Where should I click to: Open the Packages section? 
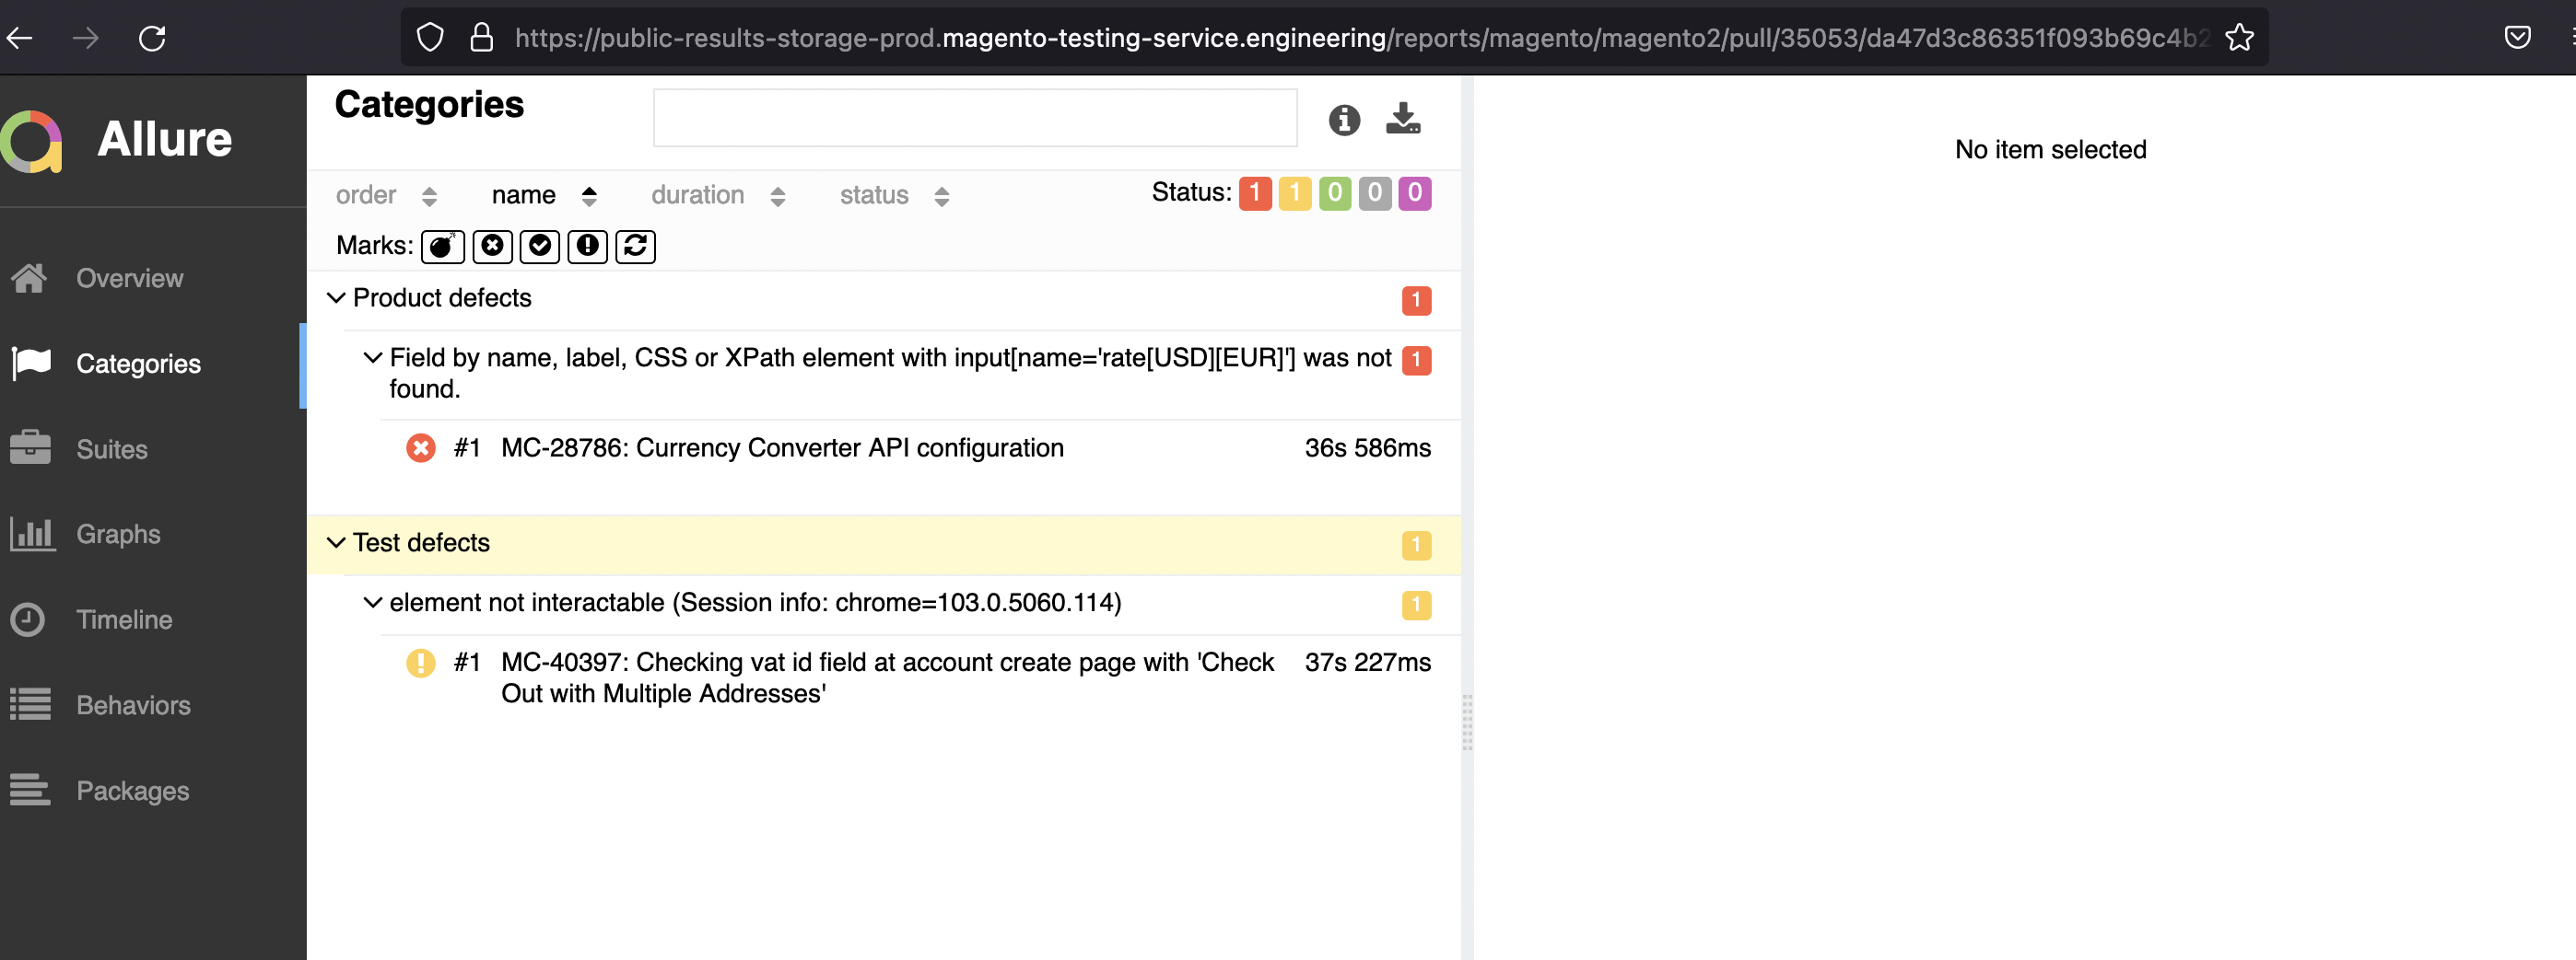(x=153, y=792)
